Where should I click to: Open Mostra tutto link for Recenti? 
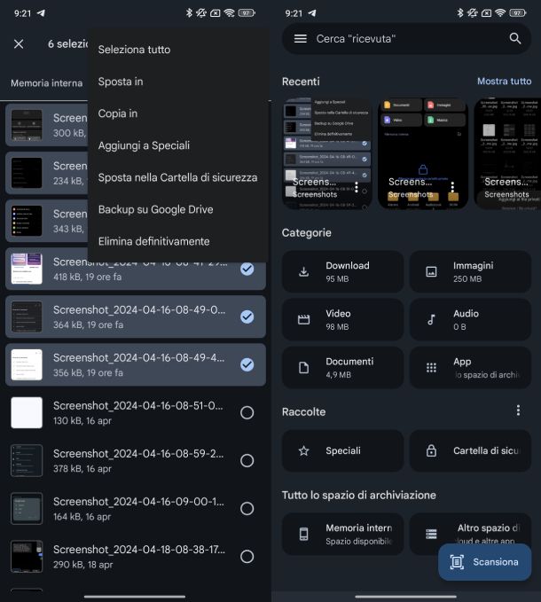(x=504, y=82)
